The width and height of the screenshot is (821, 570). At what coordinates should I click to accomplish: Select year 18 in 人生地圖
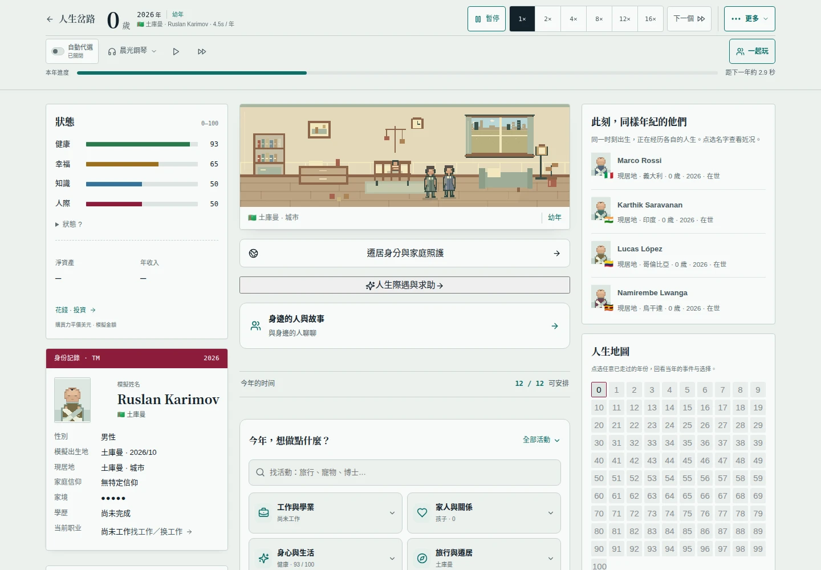(740, 408)
